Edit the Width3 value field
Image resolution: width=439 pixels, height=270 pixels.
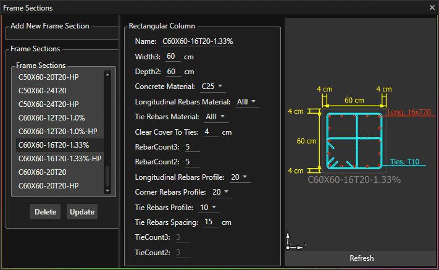[173, 57]
